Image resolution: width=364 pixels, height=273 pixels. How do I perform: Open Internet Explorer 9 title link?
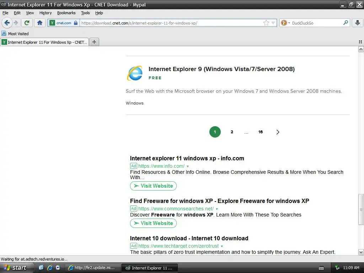221,69
